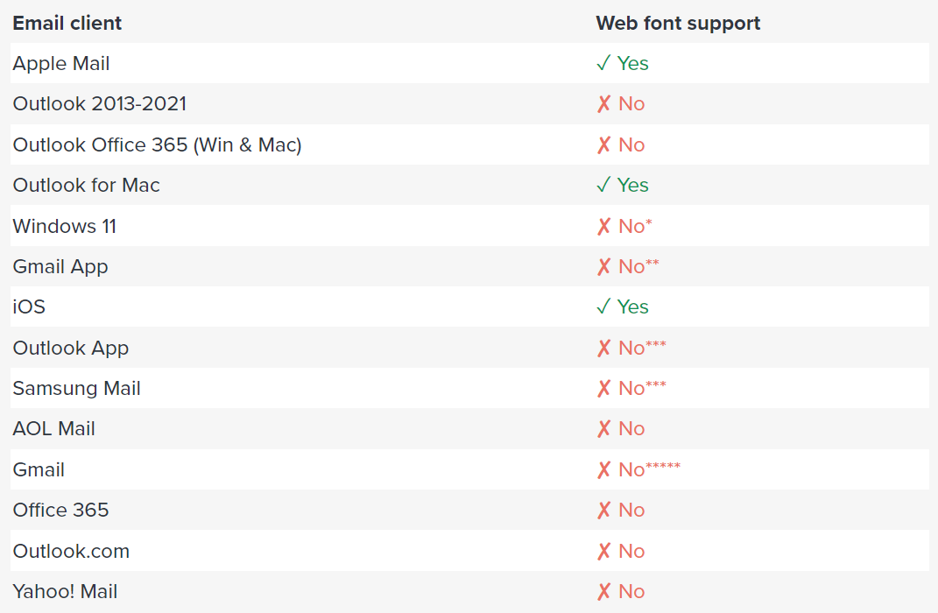Click the red X beside Yahoo! Mail
This screenshot has height=613, width=938.
pos(603,591)
